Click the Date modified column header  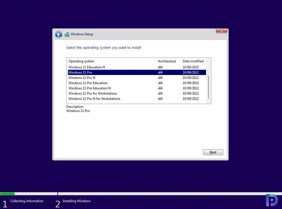tap(193, 61)
